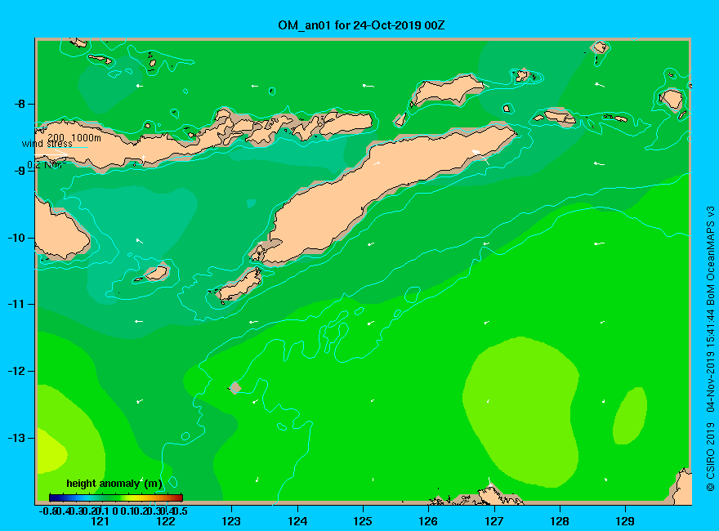719x531 pixels.
Task: Click the small light-green oval near 129, -12.5
Action: 630,416
